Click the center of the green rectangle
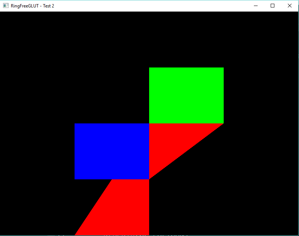 coord(186,95)
